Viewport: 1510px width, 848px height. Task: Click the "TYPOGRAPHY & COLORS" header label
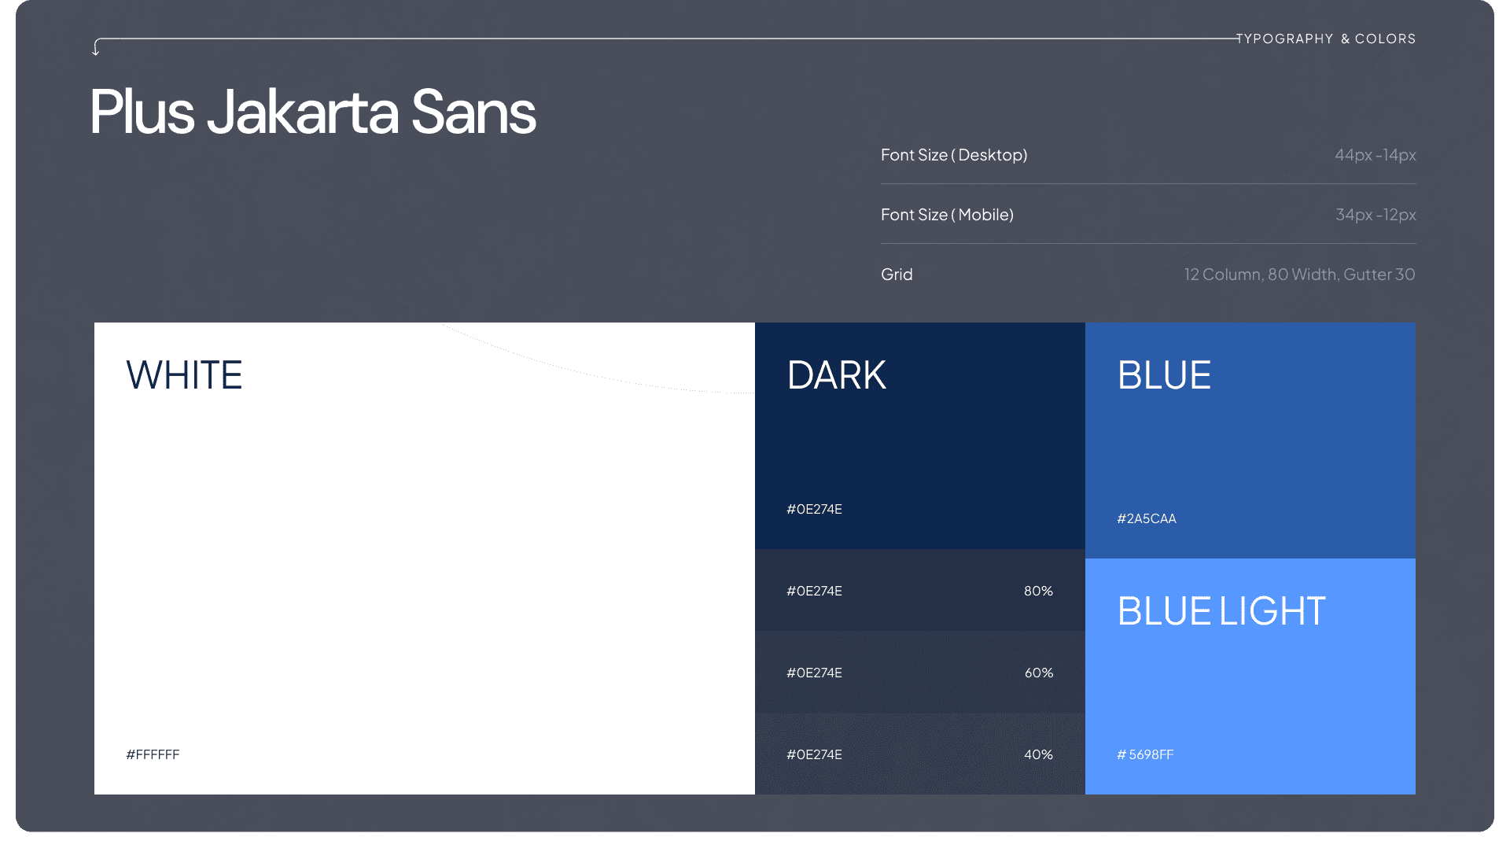(1326, 39)
